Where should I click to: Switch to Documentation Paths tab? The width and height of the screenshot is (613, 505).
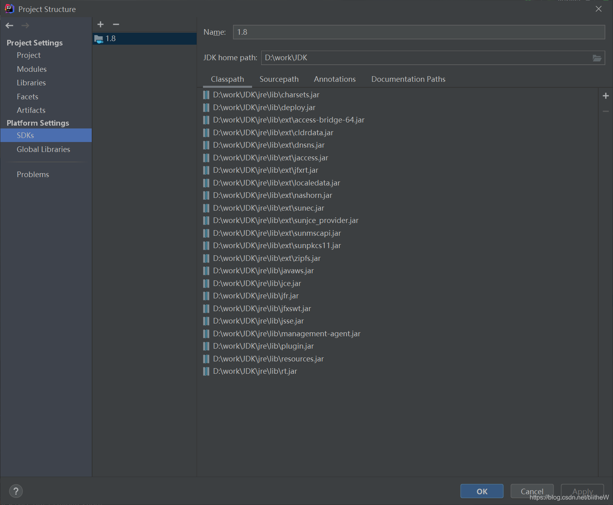(x=408, y=79)
